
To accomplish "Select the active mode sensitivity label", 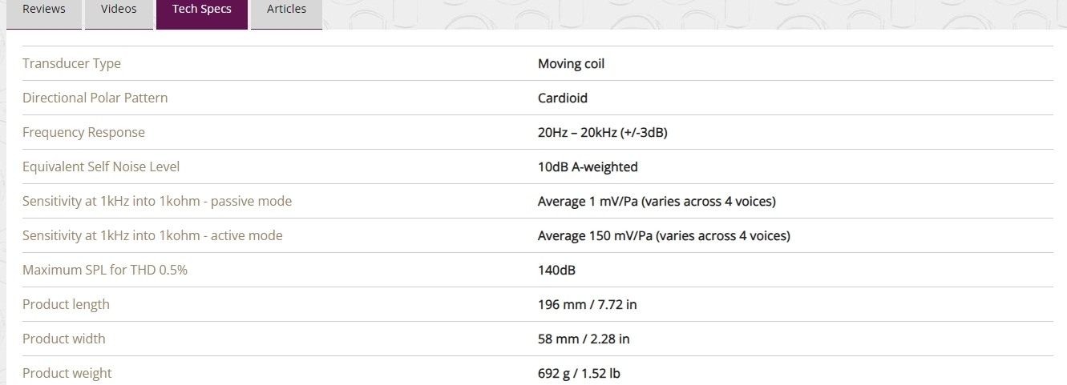I will click(152, 235).
